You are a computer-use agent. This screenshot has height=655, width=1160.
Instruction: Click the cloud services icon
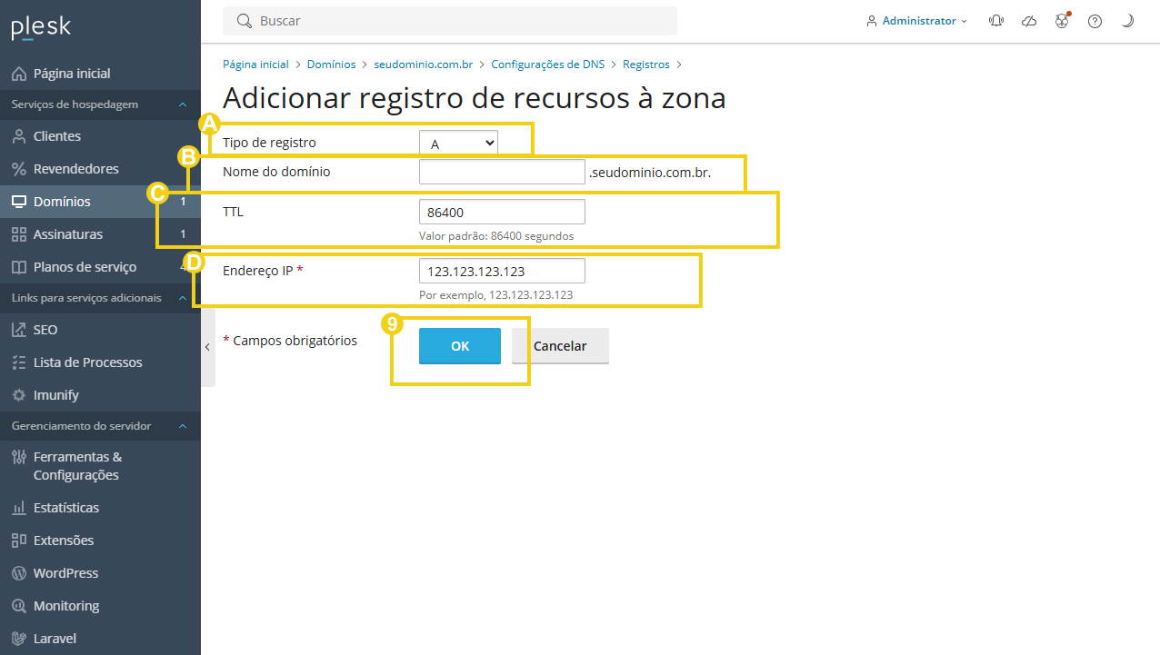point(1029,20)
